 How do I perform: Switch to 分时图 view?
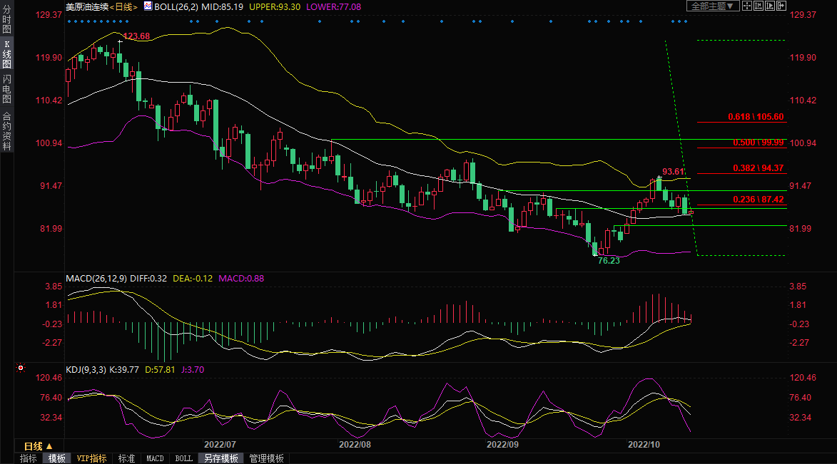tap(6, 19)
